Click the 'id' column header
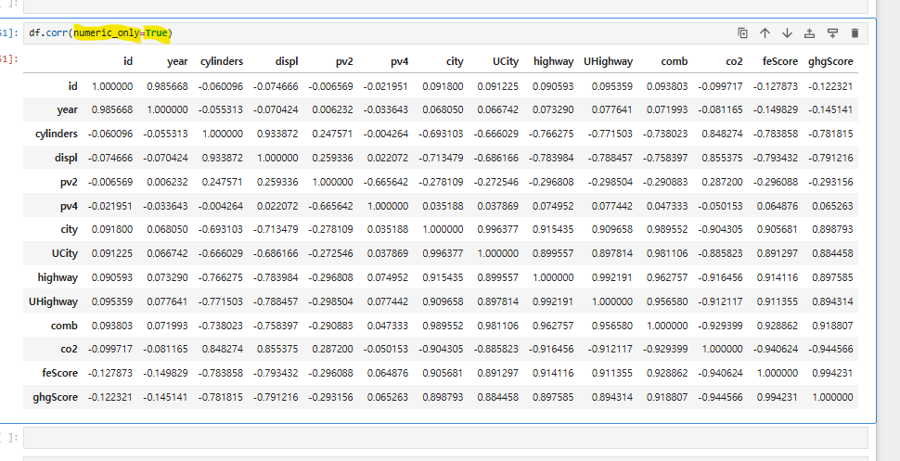This screenshot has width=900, height=461. (128, 61)
